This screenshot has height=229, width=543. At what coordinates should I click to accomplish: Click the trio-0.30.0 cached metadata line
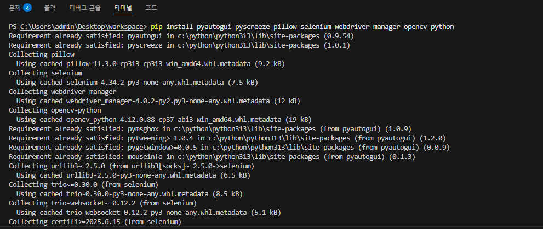tap(129, 195)
